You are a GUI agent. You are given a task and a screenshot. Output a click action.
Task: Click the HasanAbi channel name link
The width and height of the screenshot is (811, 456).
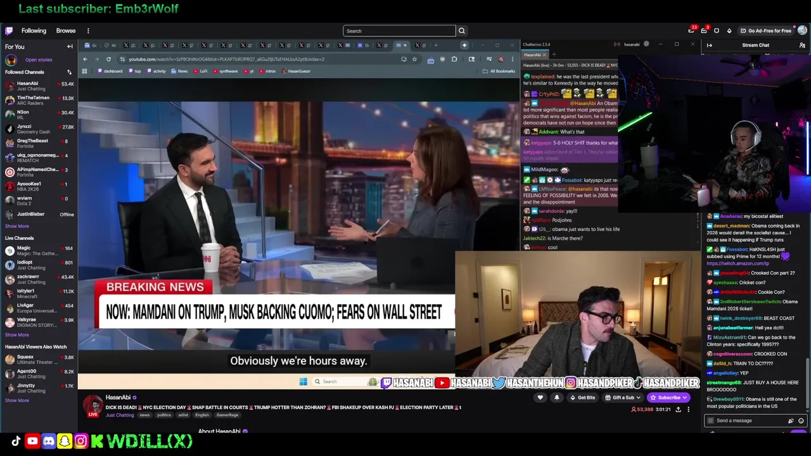click(x=118, y=397)
